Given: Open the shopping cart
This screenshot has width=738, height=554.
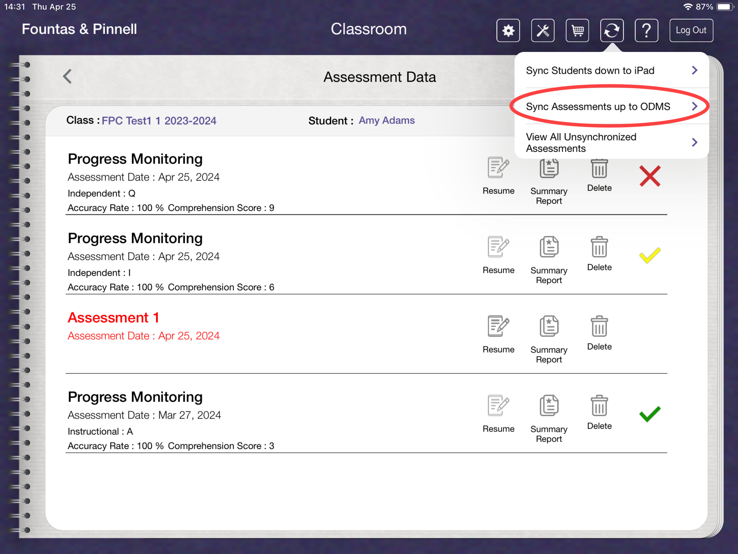Looking at the screenshot, I should click(577, 30).
